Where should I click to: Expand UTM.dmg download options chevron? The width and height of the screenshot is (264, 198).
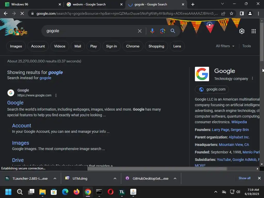pyautogui.click(x=115, y=178)
